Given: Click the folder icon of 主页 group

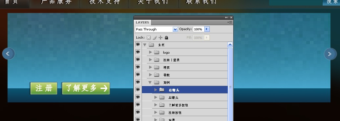Looking at the screenshot, I should [x=151, y=45].
